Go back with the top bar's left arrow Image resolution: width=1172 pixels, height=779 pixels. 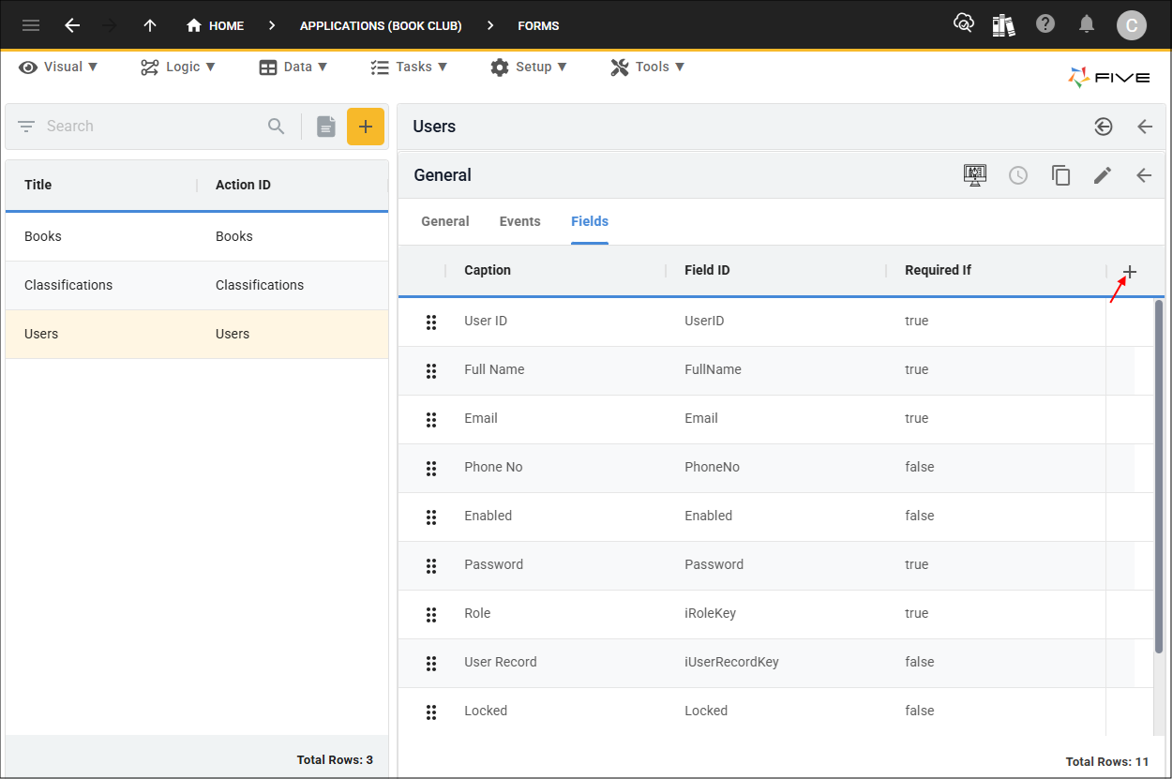[72, 25]
